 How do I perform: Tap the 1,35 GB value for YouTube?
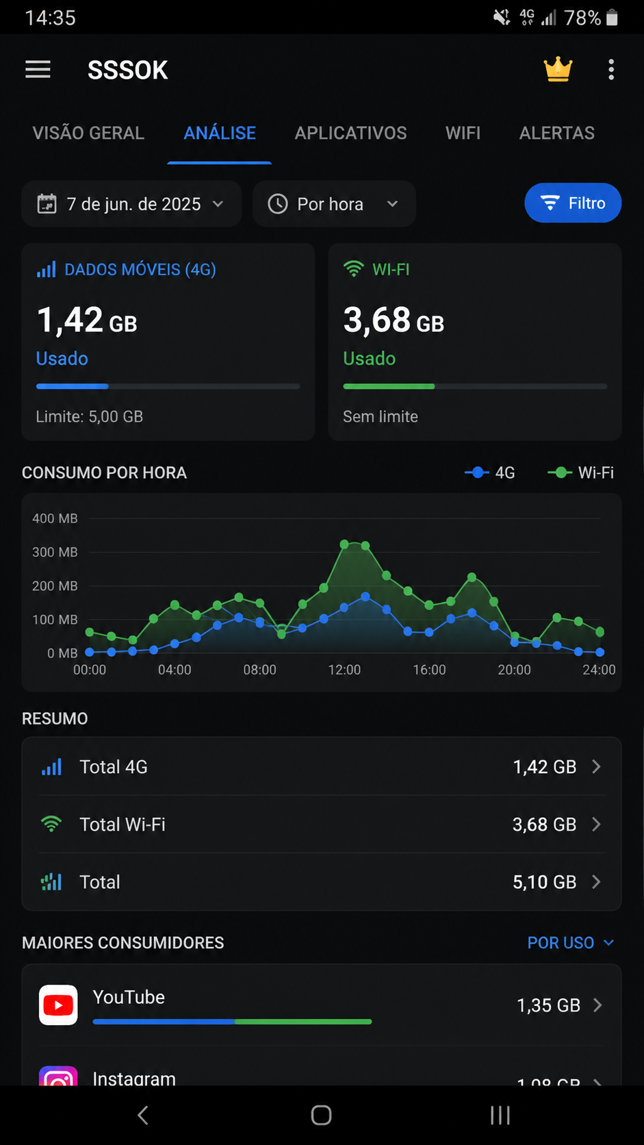548,1005
